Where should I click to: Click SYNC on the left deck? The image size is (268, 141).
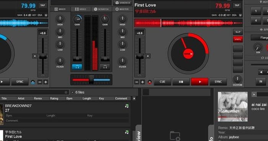[20, 82]
